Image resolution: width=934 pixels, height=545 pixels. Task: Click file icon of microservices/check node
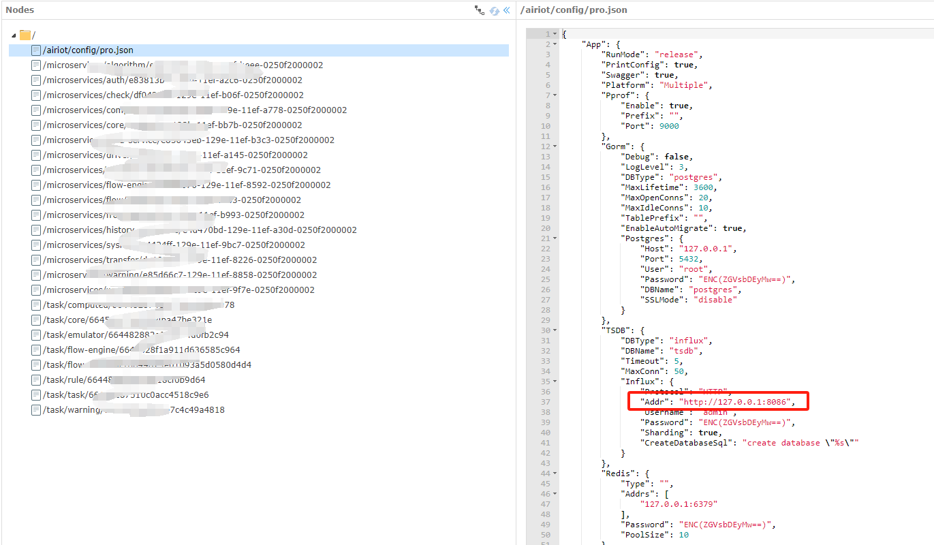36,95
